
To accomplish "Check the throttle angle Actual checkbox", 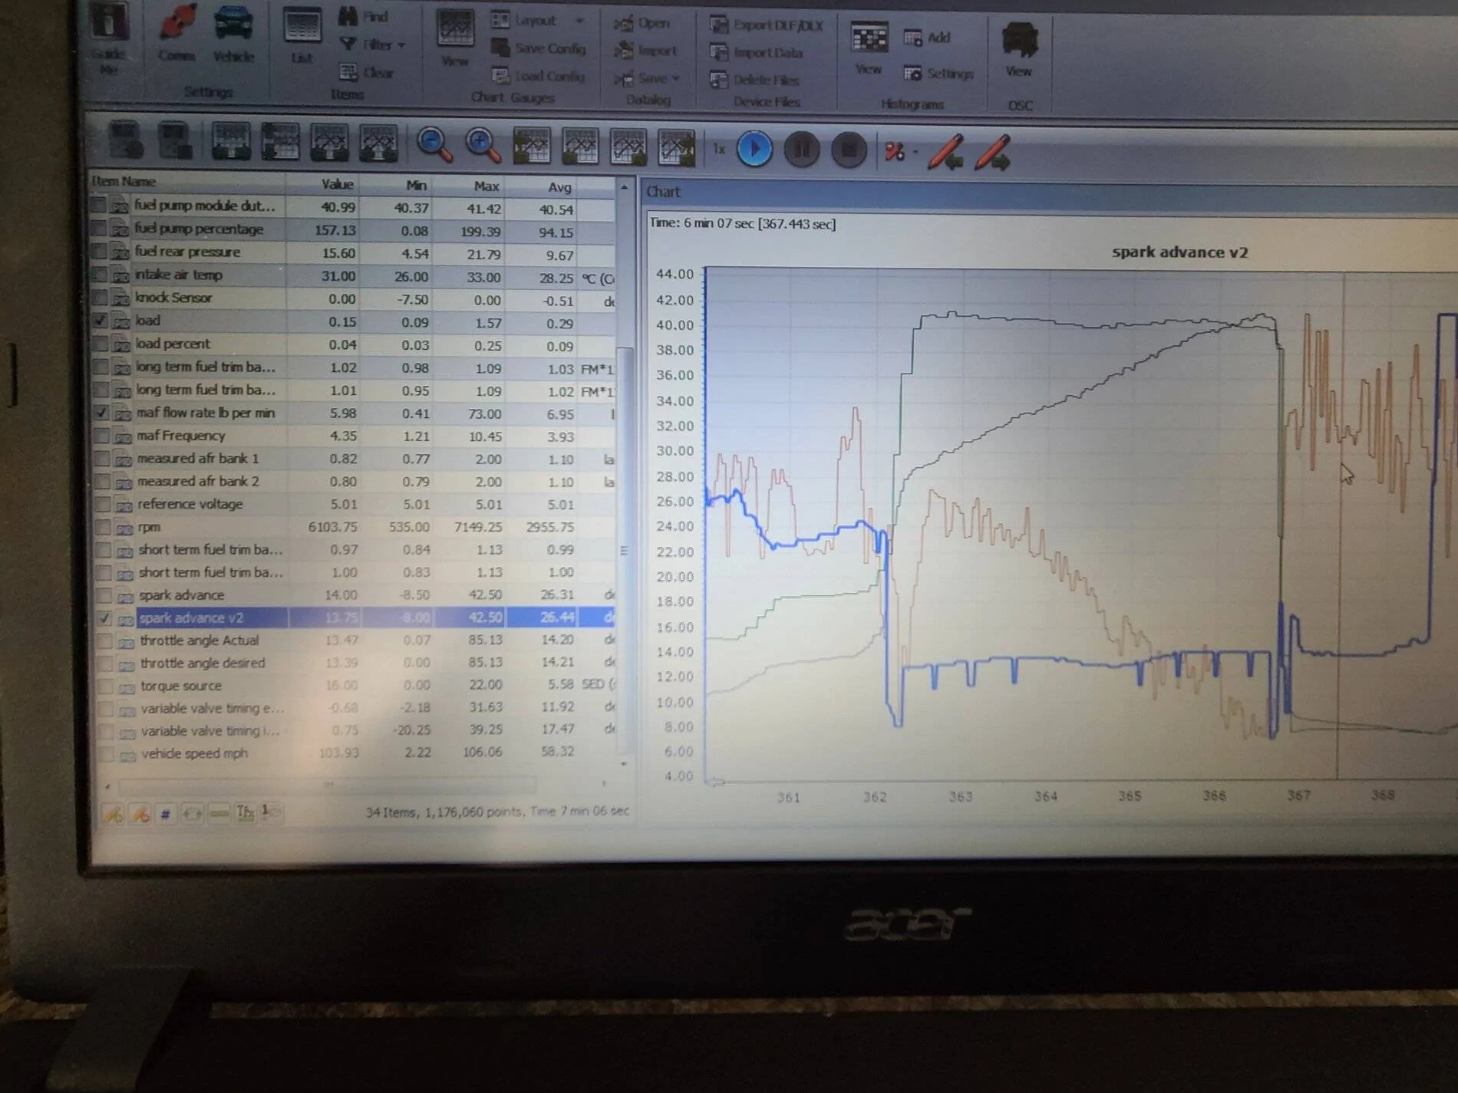I will [x=105, y=640].
